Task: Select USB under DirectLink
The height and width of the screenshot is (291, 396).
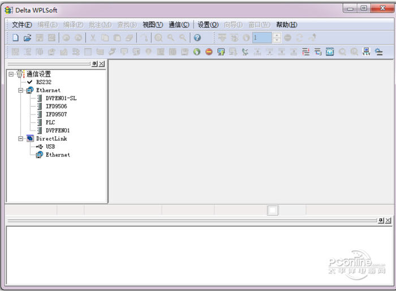Action: click(50, 147)
